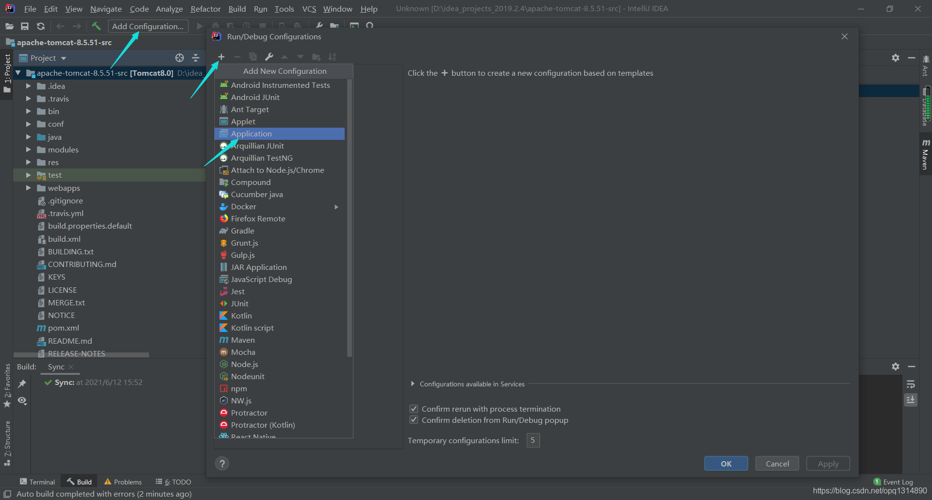
Task: Select JUnit configuration type
Action: coord(280,304)
